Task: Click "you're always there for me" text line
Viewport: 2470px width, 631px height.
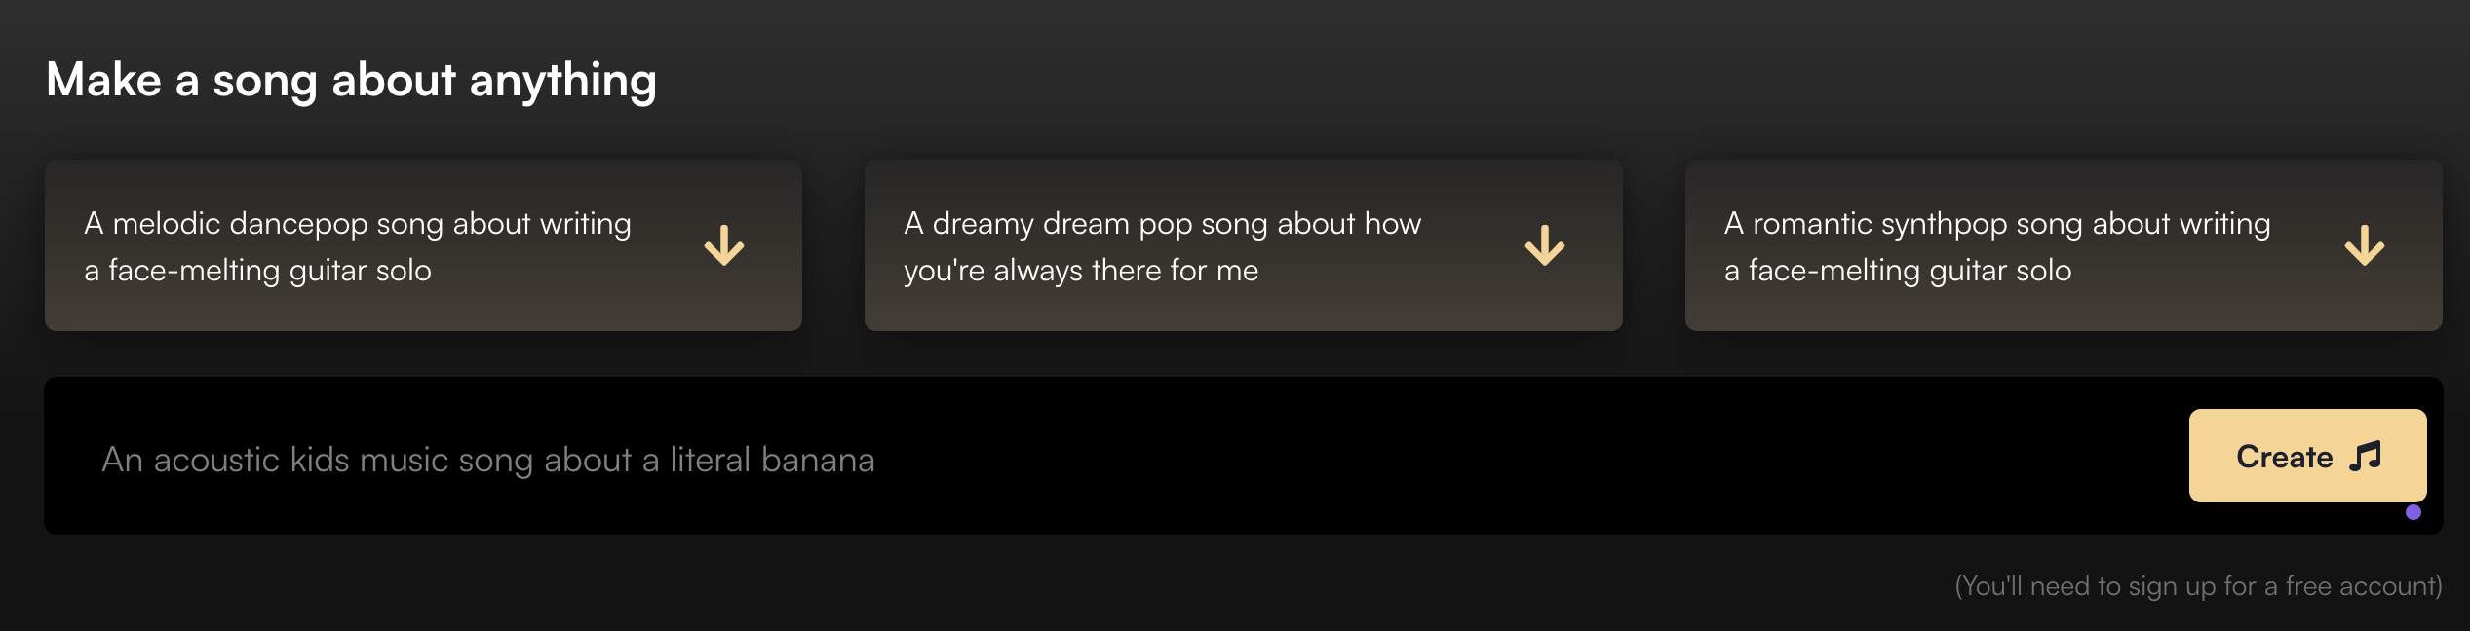Action: point(1081,271)
